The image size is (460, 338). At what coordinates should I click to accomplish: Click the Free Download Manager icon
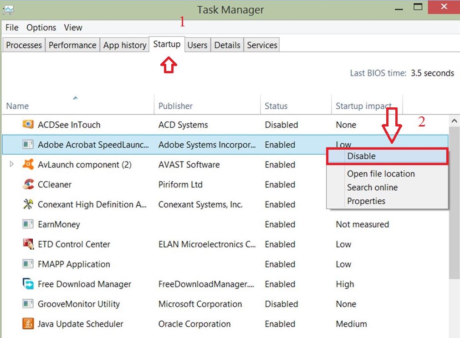28,284
